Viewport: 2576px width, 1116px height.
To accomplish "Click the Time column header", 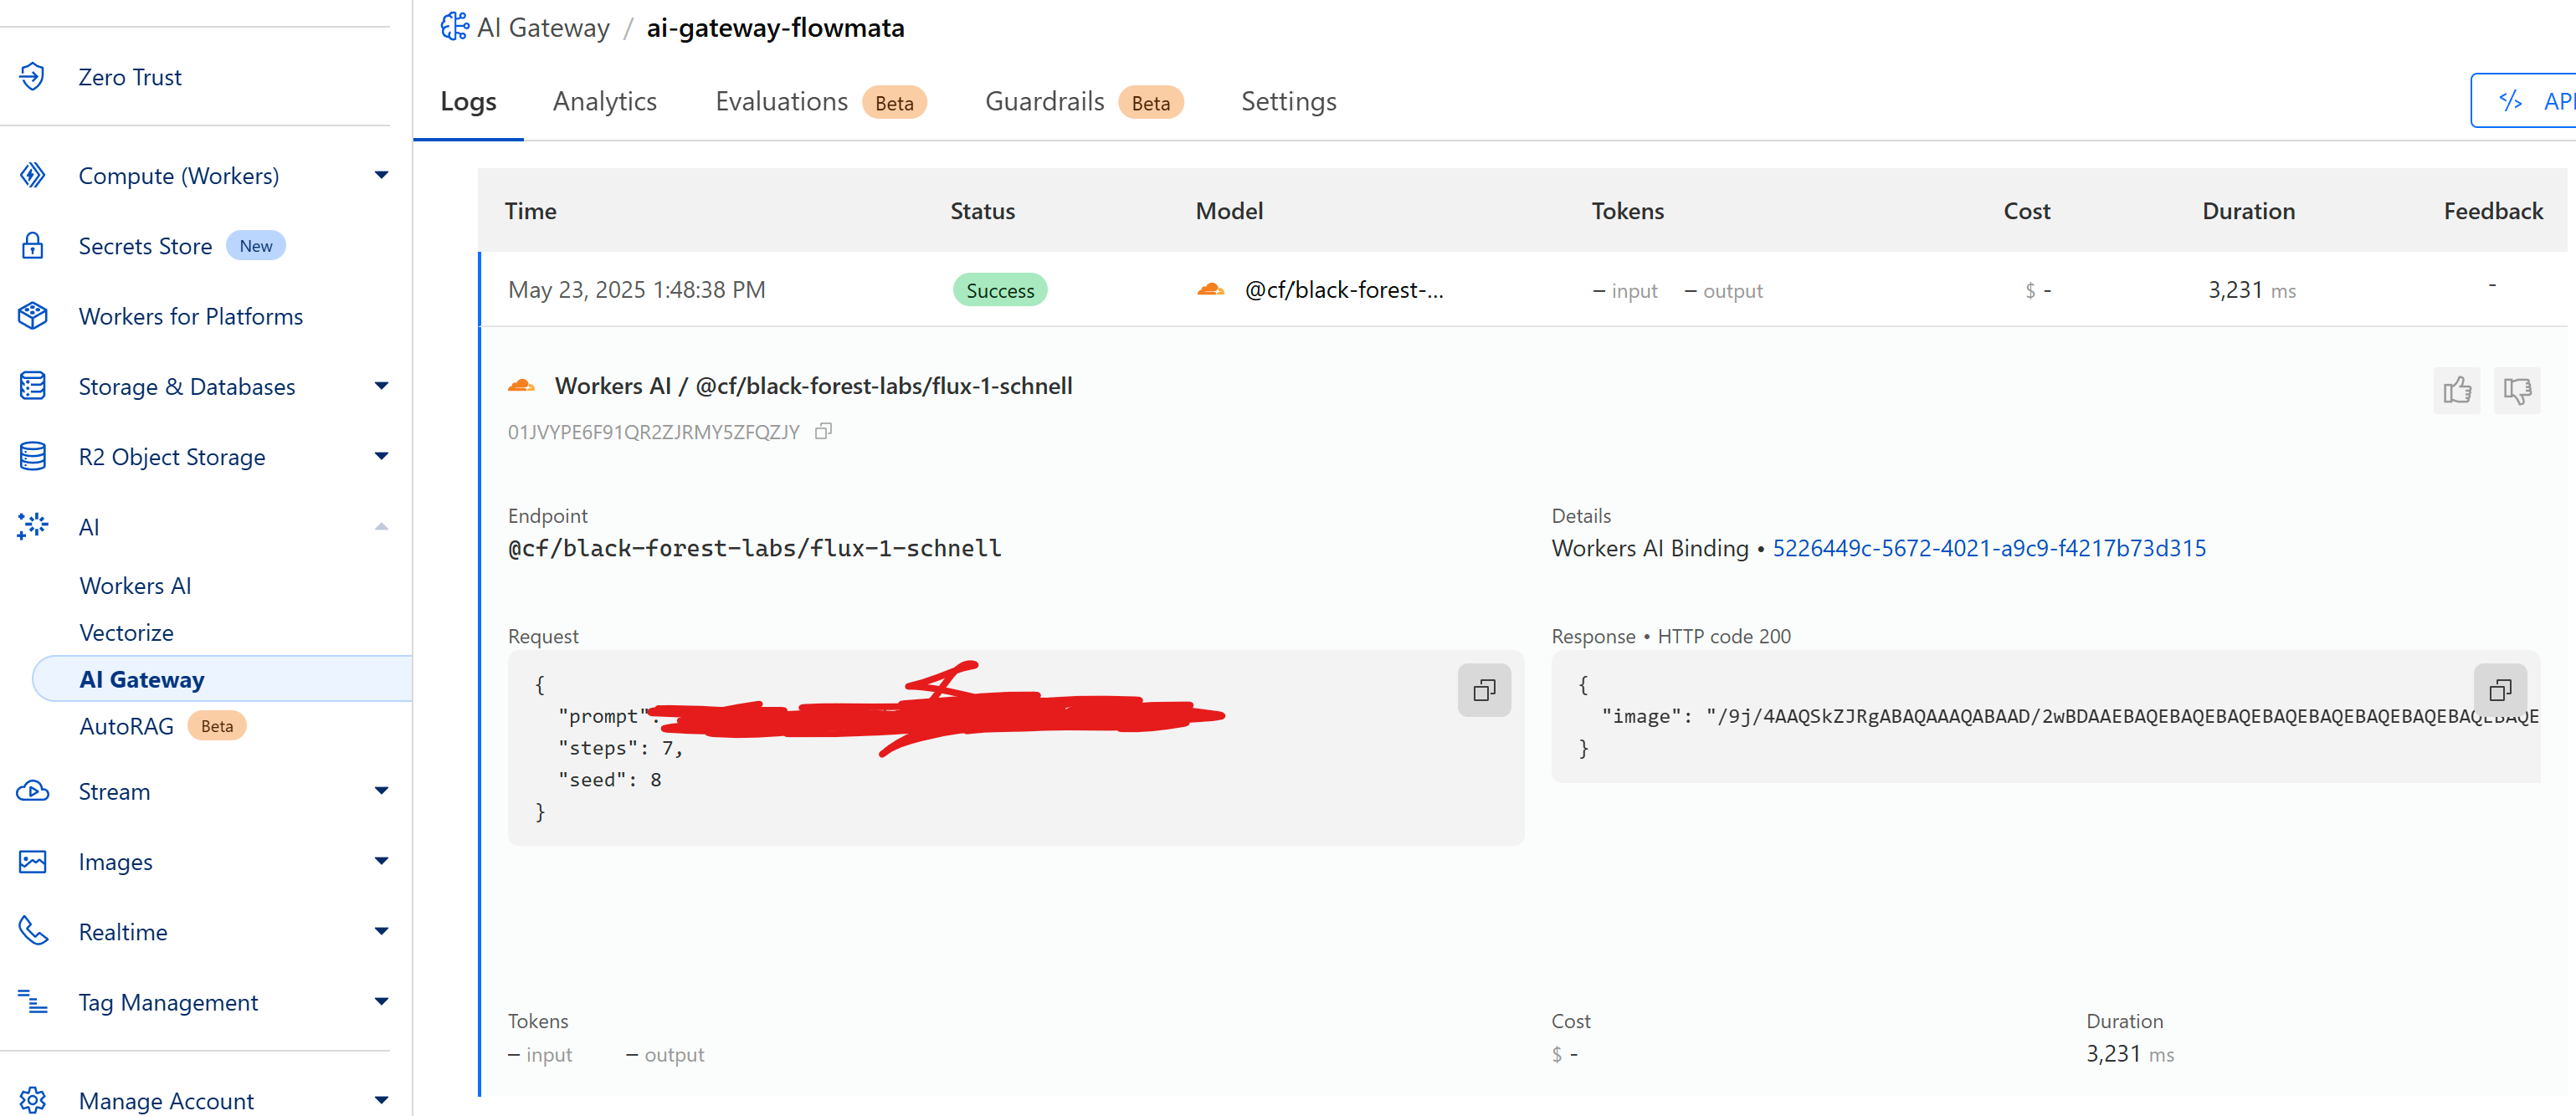I will (530, 211).
